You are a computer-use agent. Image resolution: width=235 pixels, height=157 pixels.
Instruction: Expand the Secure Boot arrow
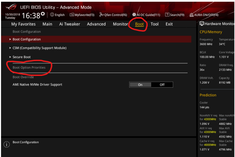(x=10, y=57)
